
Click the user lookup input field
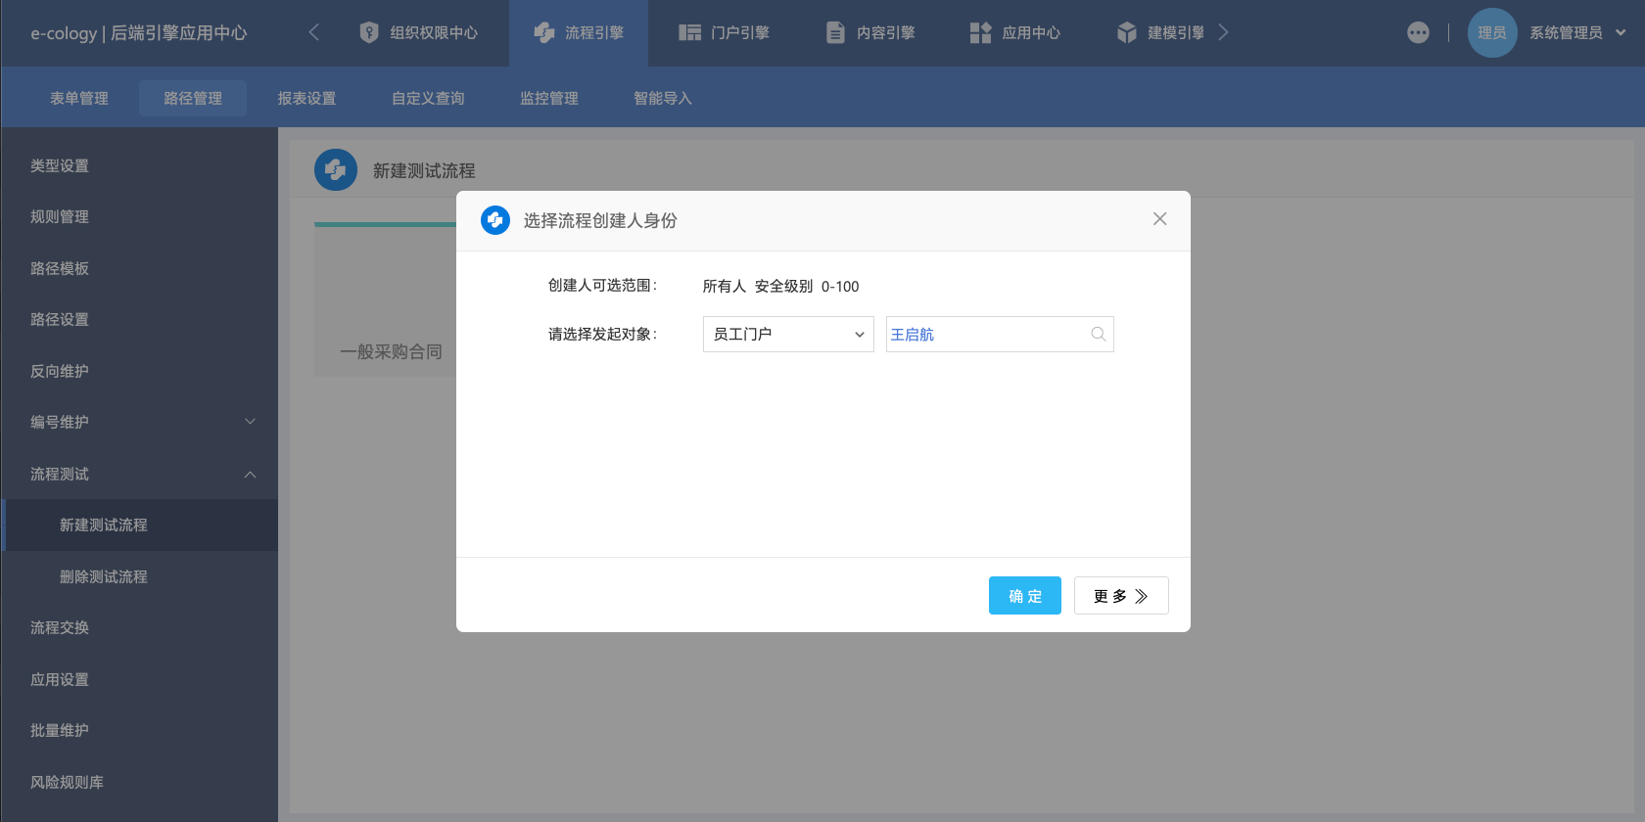coord(1000,334)
